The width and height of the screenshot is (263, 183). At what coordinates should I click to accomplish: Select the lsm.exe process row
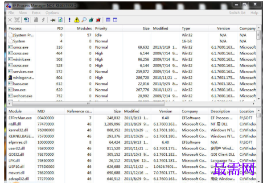coord(131,90)
